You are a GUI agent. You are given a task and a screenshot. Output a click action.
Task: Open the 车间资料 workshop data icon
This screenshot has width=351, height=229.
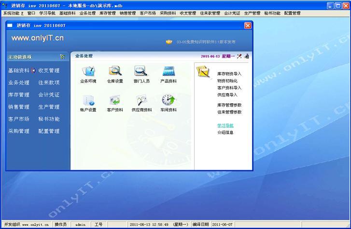[168, 101]
